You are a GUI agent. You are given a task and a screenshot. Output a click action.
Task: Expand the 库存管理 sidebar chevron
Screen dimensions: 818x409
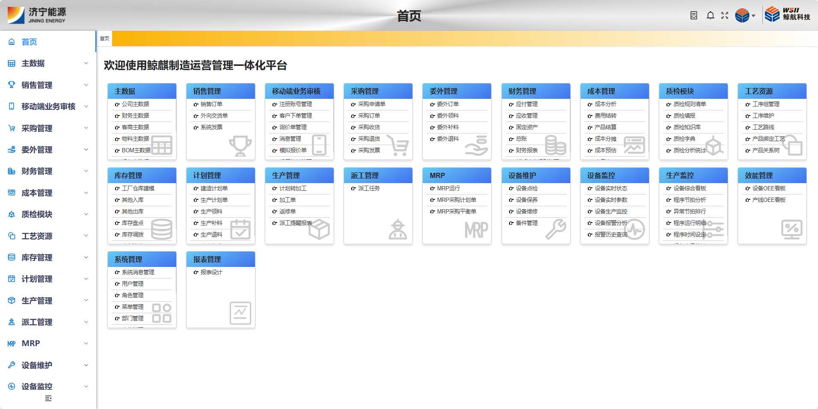tap(86, 257)
